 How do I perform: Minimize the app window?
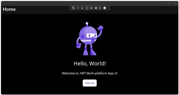(x=162, y=3)
